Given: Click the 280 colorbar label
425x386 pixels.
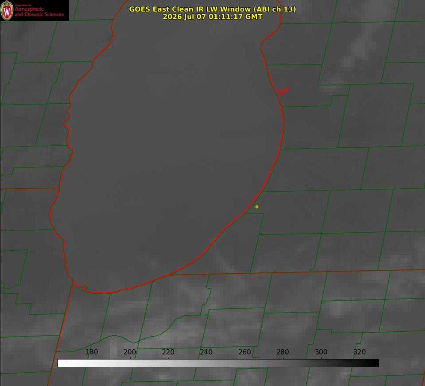Looking at the screenshot, I should point(283,352).
